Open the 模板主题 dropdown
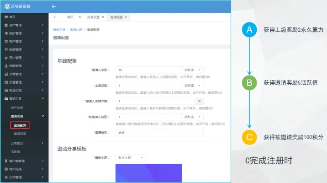 [x=131, y=157]
